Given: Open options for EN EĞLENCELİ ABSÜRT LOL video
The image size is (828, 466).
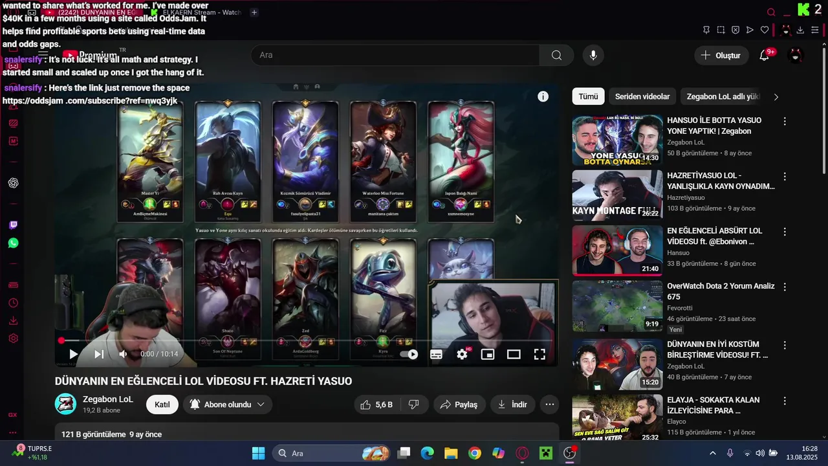Looking at the screenshot, I should click(x=785, y=231).
